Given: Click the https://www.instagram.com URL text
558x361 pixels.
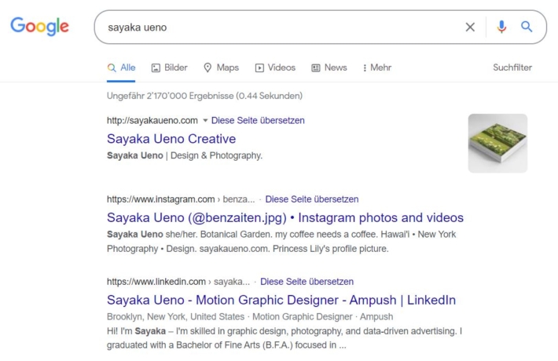Looking at the screenshot, I should click(x=161, y=199).
